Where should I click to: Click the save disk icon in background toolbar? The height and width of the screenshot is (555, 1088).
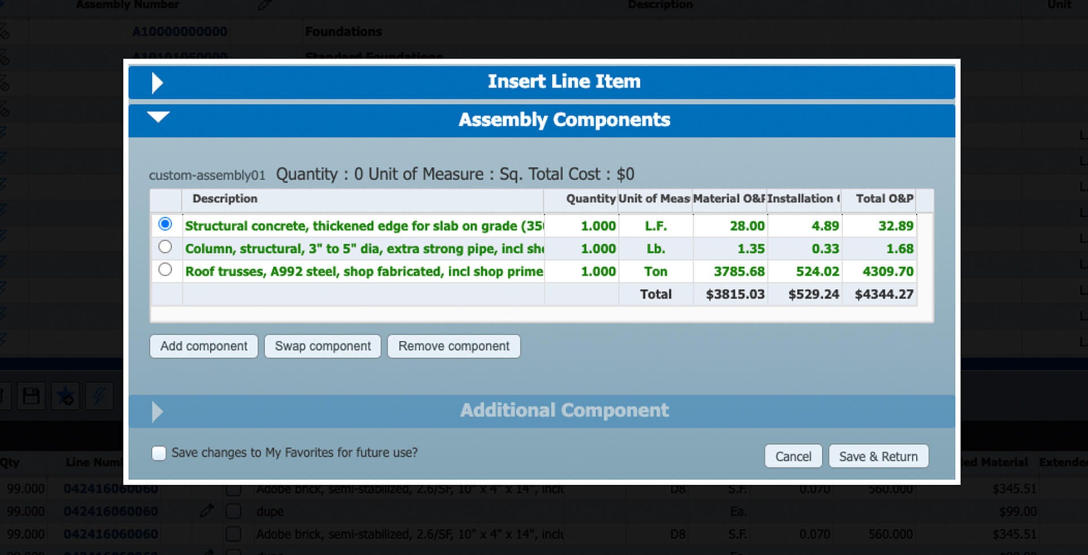pos(31,396)
